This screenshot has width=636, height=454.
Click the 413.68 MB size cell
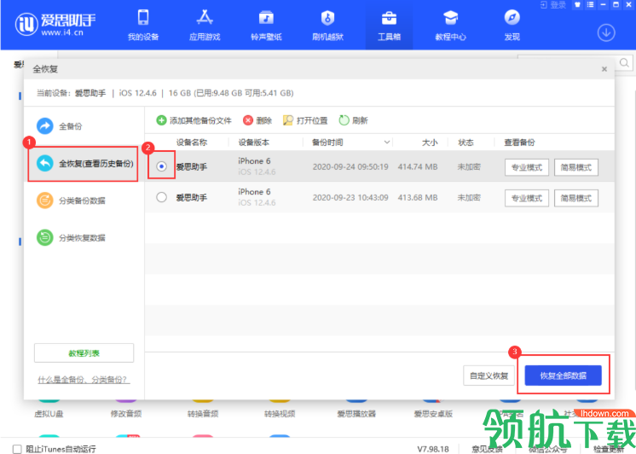(x=418, y=198)
